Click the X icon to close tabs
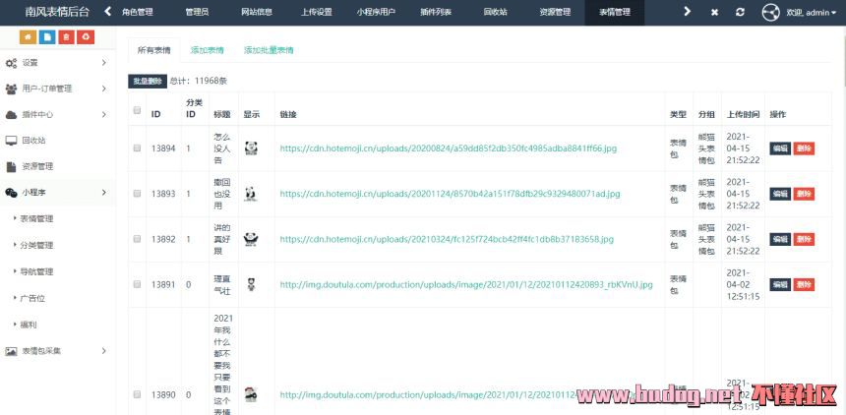This screenshot has width=846, height=415. [x=713, y=12]
